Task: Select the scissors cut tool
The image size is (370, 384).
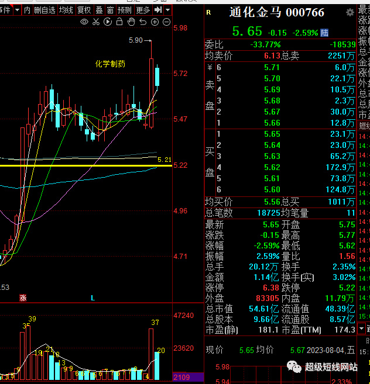Action: (x=96, y=22)
